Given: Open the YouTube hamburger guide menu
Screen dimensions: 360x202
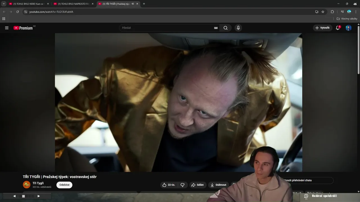Looking at the screenshot, I should click(x=7, y=28).
